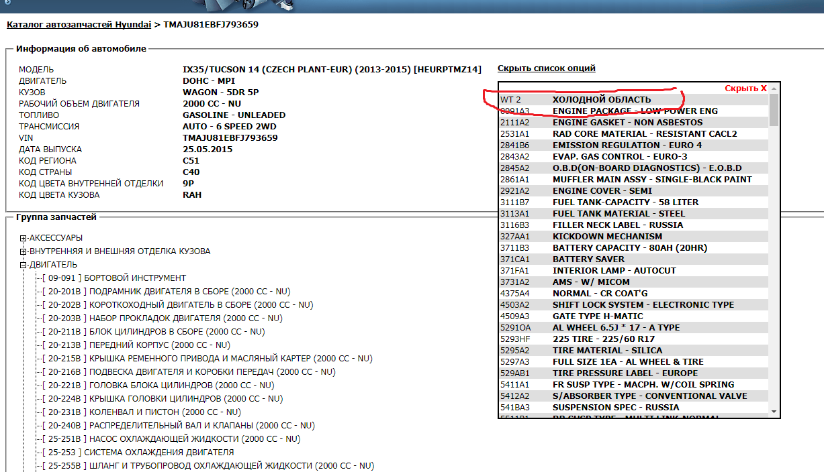824x472 pixels.
Task: Select the FUEL TANK MATERIAL - STEEL option
Action: 634,214
